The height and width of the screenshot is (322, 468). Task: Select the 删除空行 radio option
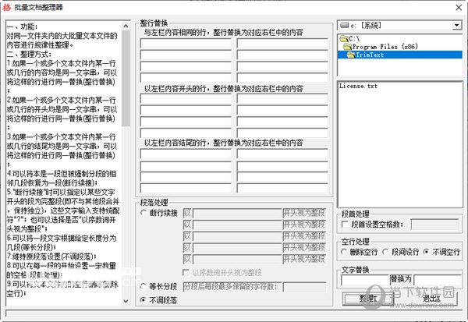(x=344, y=252)
